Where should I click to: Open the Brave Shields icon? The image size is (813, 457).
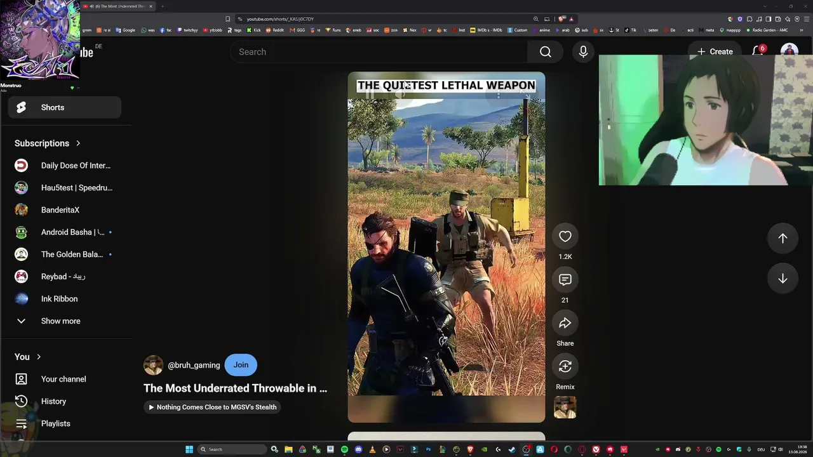561,19
